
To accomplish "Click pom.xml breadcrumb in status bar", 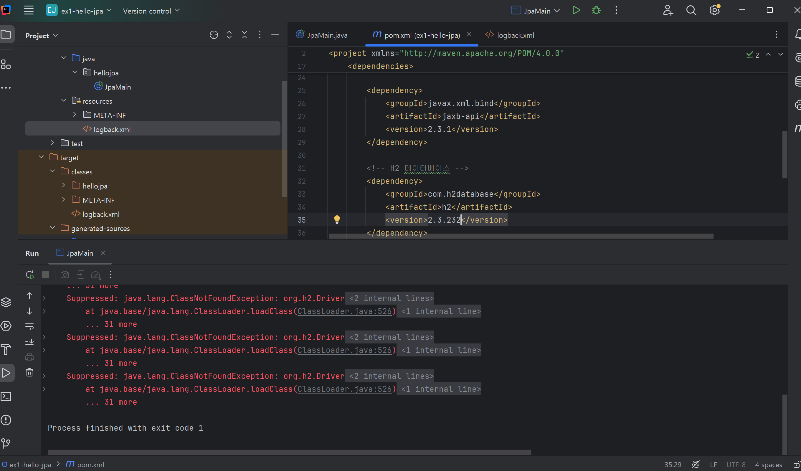I will pyautogui.click(x=85, y=464).
